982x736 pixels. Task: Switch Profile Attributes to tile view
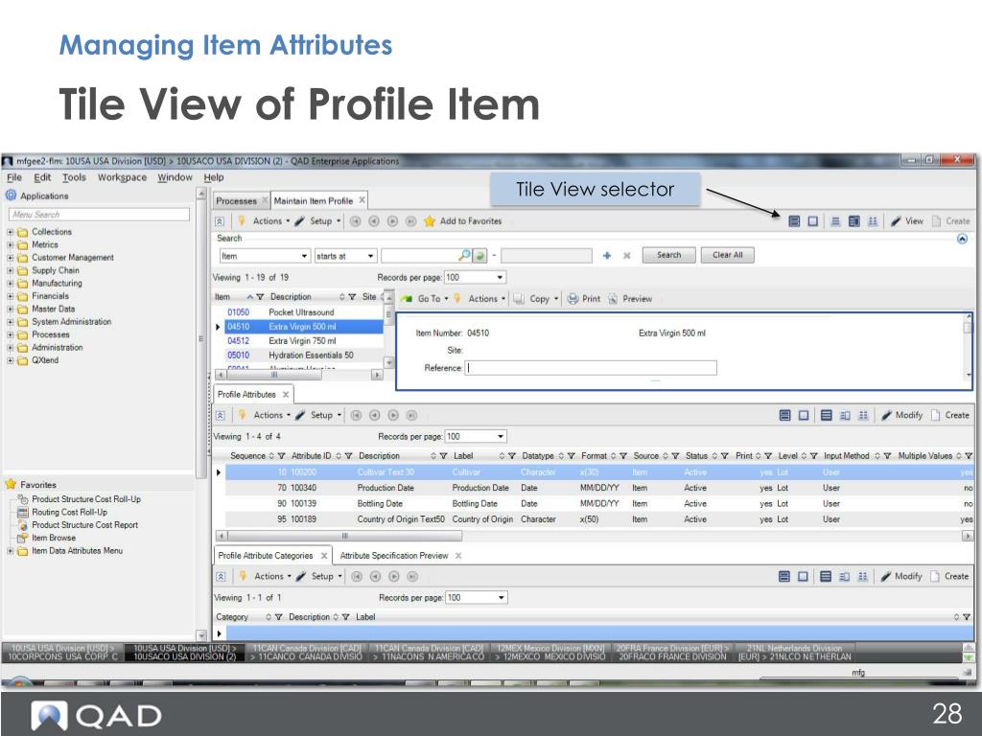coord(784,415)
